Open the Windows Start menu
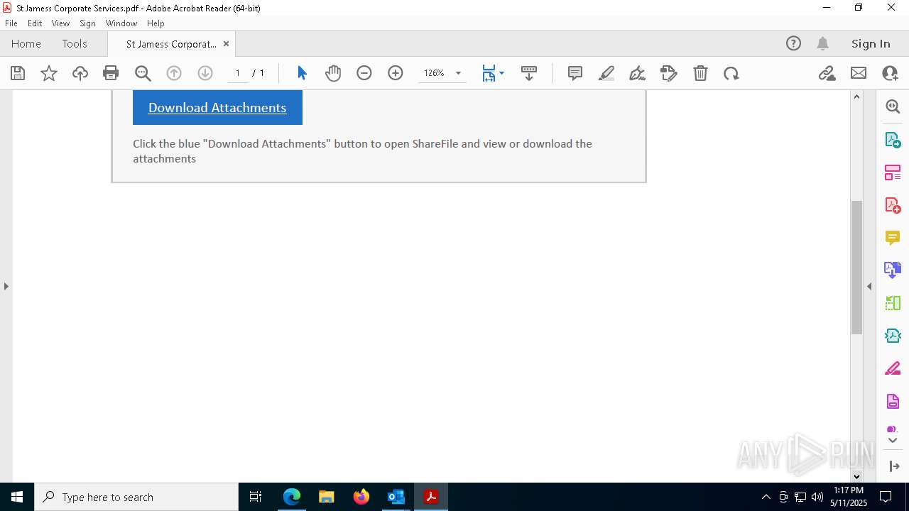The height and width of the screenshot is (511, 909). pos(17,497)
